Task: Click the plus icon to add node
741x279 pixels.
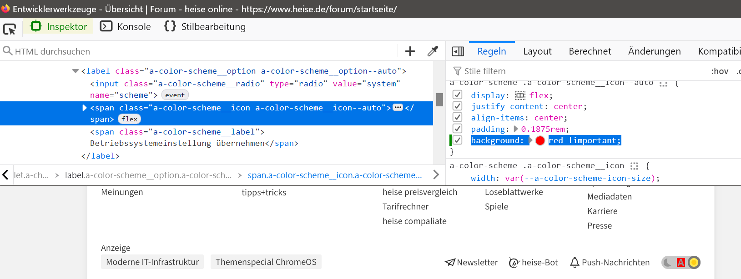Action: point(410,51)
